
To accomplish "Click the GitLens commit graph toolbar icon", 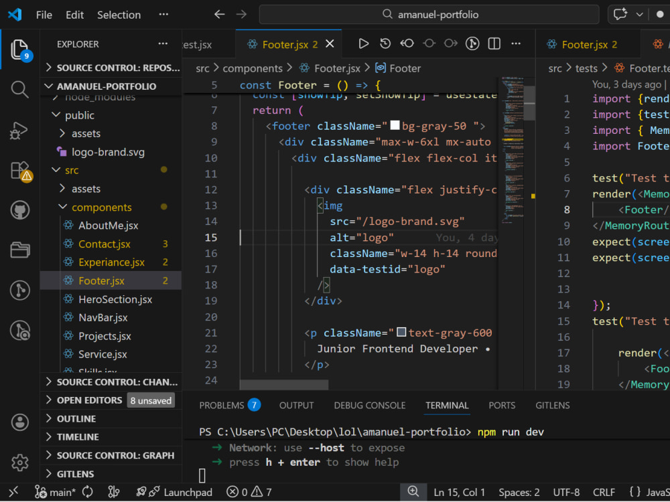I will pyautogui.click(x=472, y=44).
